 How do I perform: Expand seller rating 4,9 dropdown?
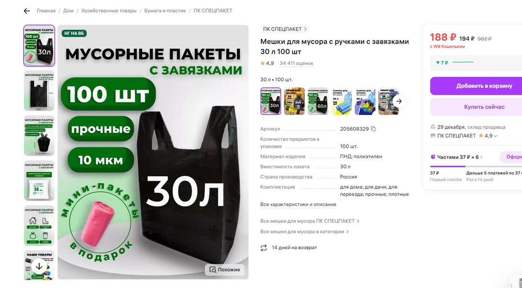[x=496, y=136]
